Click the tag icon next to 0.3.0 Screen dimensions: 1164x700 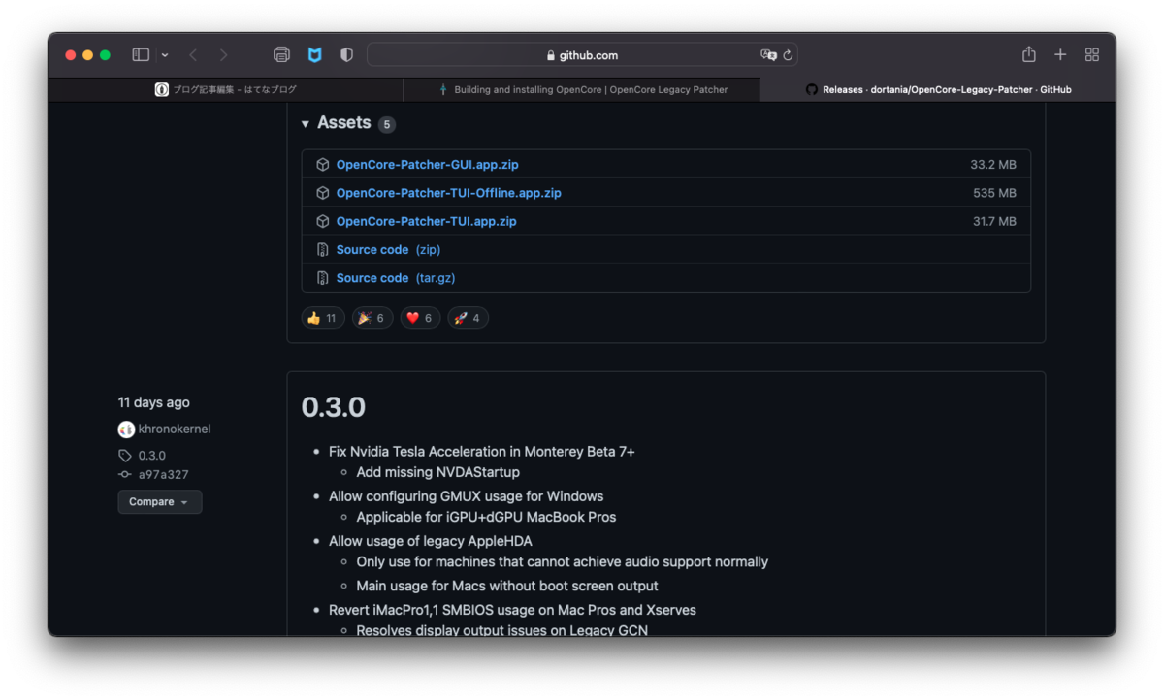tap(125, 456)
